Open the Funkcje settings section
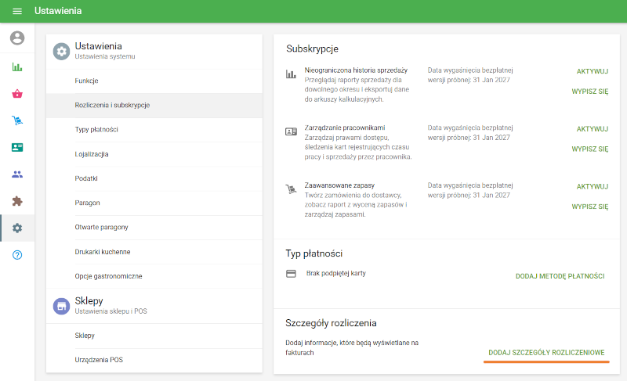The image size is (627, 381). pos(86,81)
